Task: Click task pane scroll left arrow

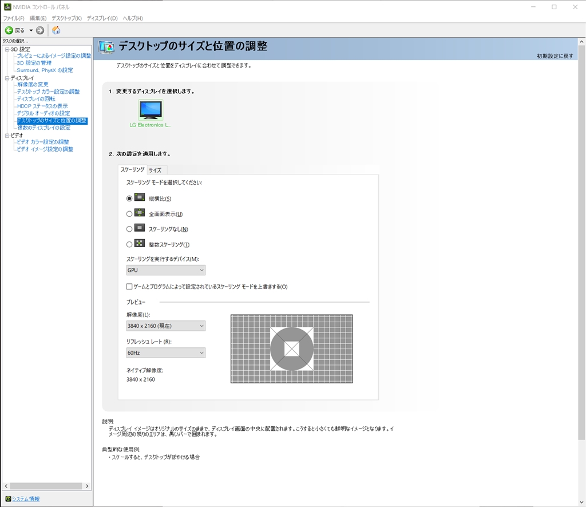Action: pyautogui.click(x=6, y=486)
